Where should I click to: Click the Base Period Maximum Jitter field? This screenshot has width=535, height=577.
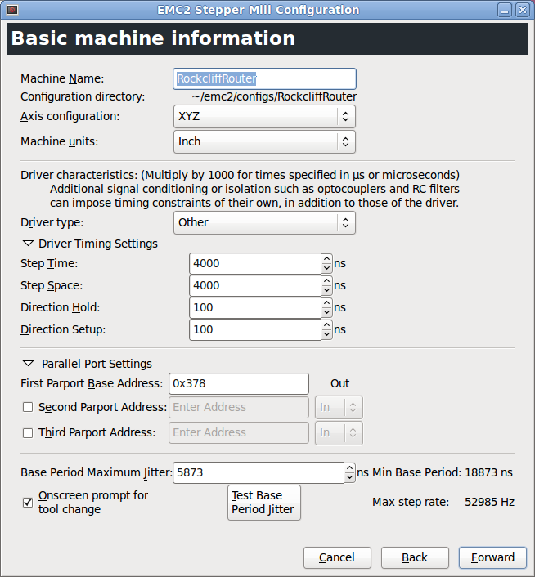click(x=259, y=472)
